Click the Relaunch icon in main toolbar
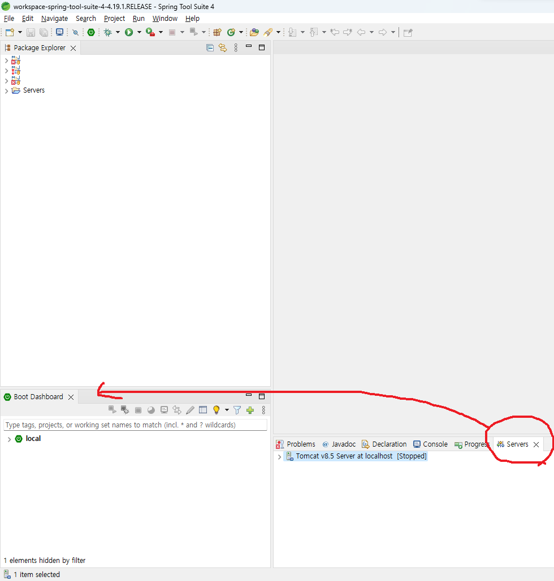Screen dimensions: 554x581 point(194,32)
